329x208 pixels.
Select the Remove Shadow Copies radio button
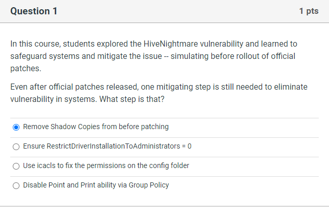coord(16,127)
